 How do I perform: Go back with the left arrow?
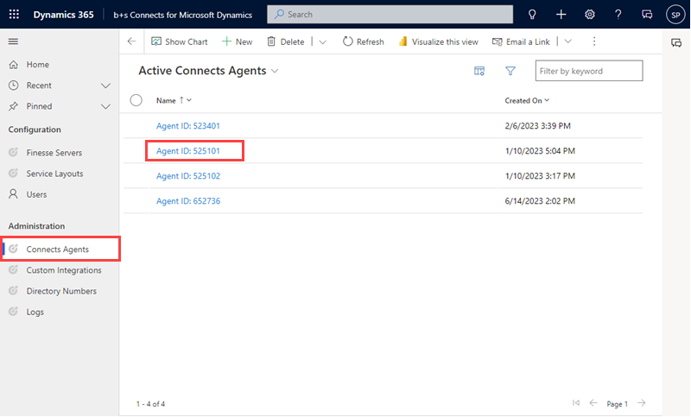tap(131, 41)
